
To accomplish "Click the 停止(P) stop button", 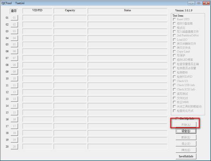I will (186, 144).
